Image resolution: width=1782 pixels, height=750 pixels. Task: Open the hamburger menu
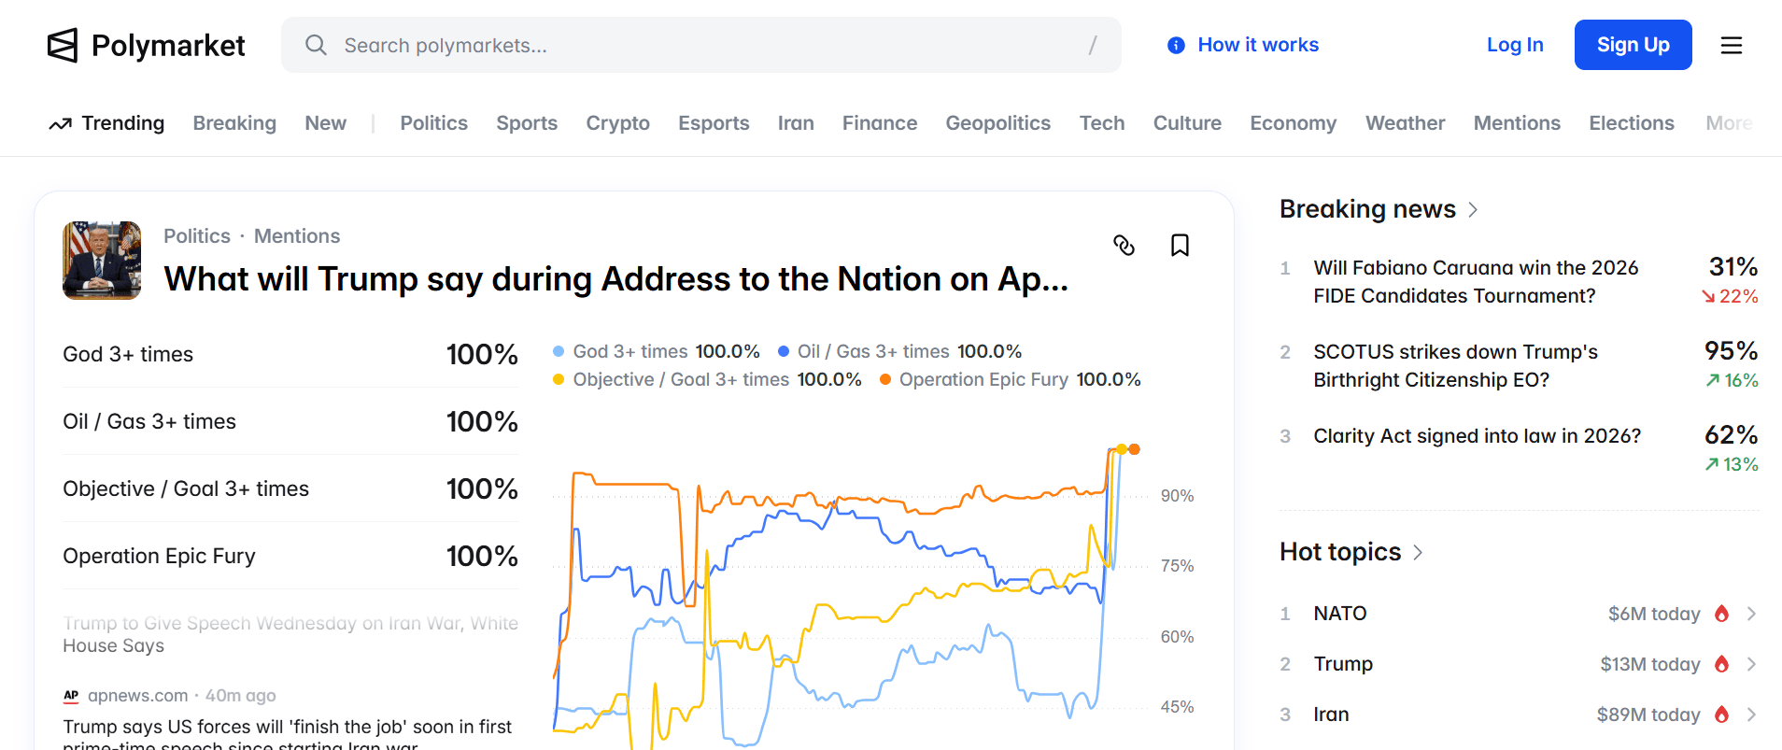click(x=1732, y=45)
